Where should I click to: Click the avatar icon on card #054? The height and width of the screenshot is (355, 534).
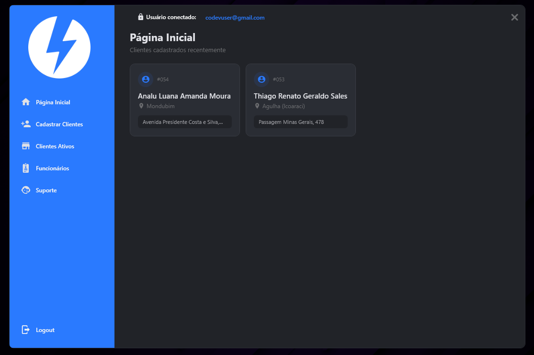pos(146,79)
